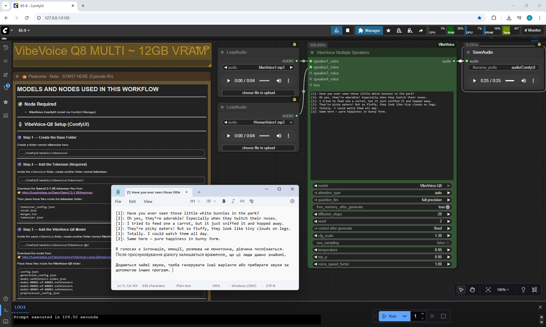Play the ManVoice1.mp3 audio preview
Image resolution: width=546 pixels, height=327 pixels.
coord(228,81)
